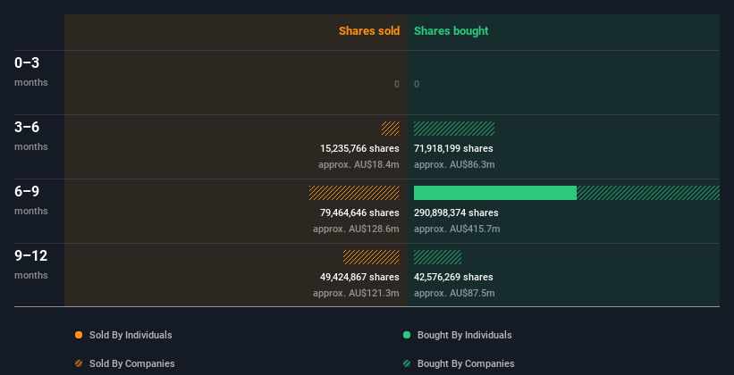Click the approx. AU$87.5m amount
The width and height of the screenshot is (734, 375).
point(454,293)
